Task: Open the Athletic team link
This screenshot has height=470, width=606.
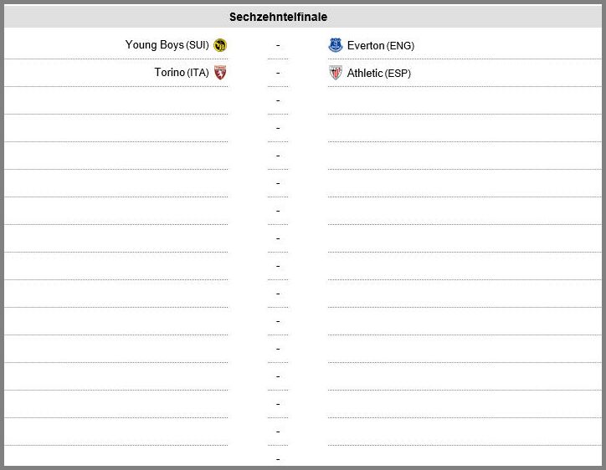Action: [364, 73]
